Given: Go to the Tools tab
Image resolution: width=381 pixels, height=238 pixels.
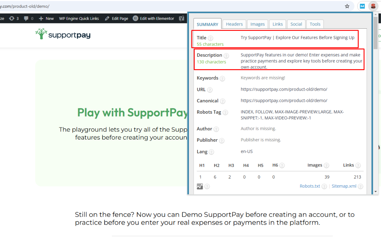Looking at the screenshot, I should 315,24.
